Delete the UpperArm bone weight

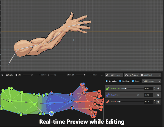158,88
